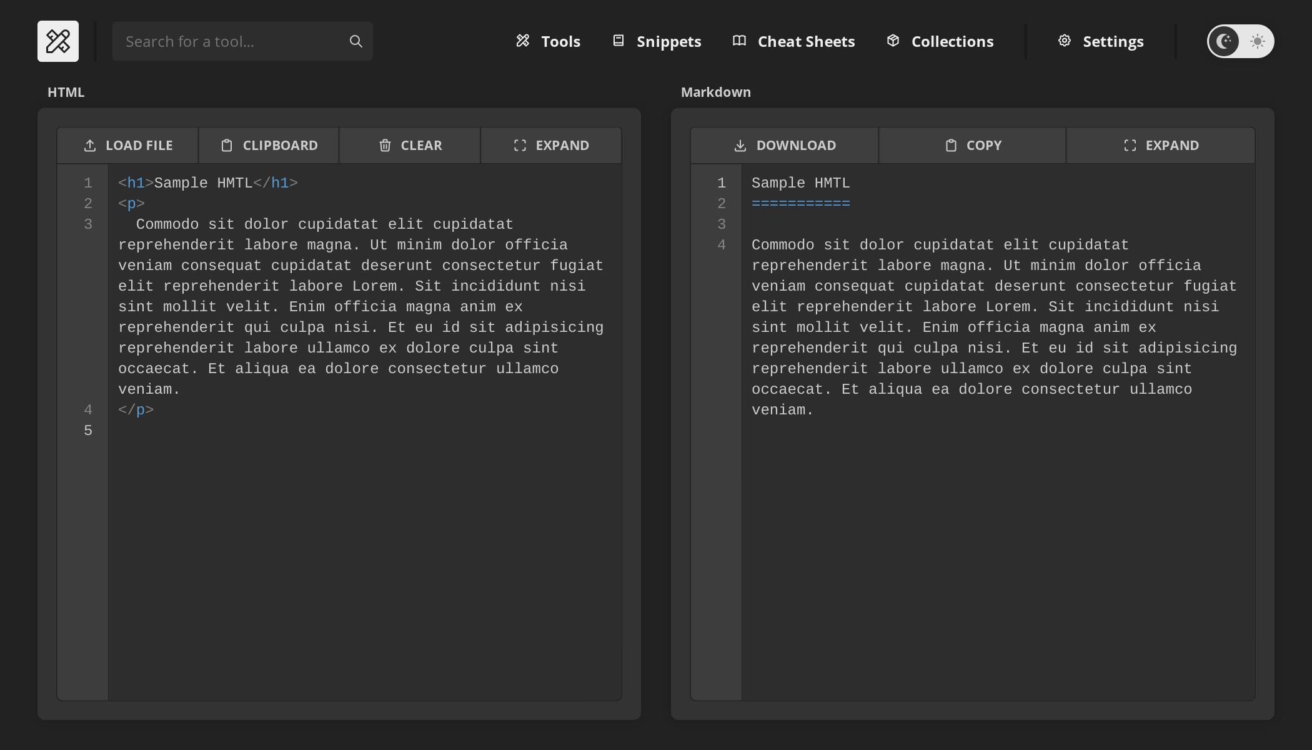Click COPY in Markdown panel
Image resolution: width=1312 pixels, height=750 pixels.
pyautogui.click(x=972, y=146)
